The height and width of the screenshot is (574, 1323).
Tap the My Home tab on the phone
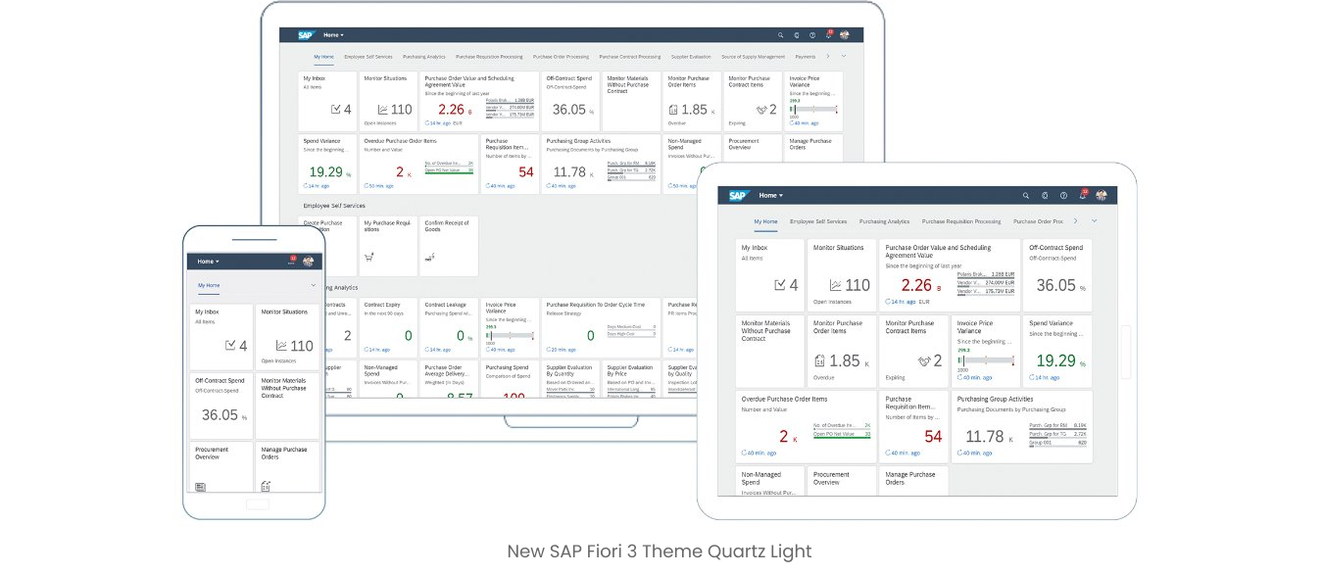tap(209, 285)
